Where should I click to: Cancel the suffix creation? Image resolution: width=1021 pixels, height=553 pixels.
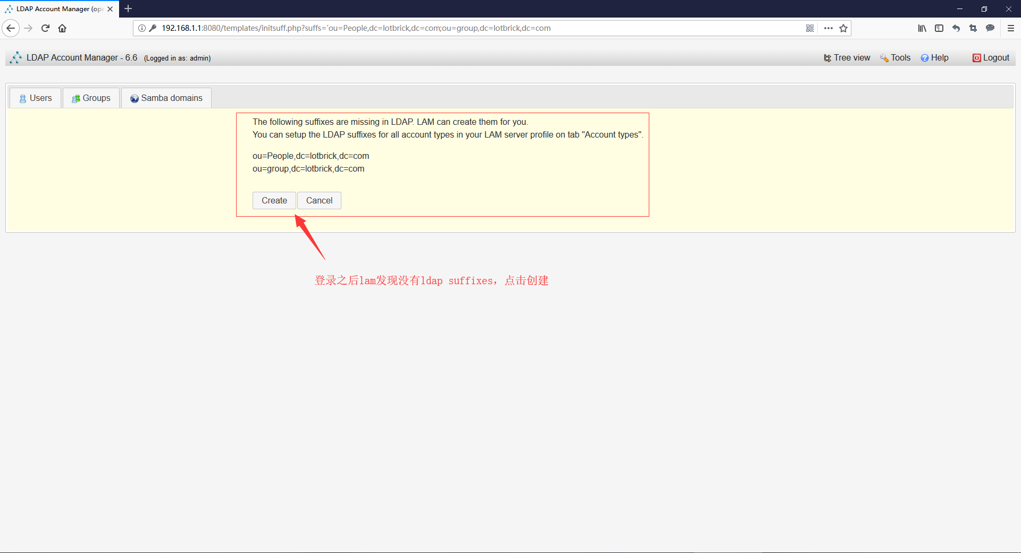[x=319, y=200]
